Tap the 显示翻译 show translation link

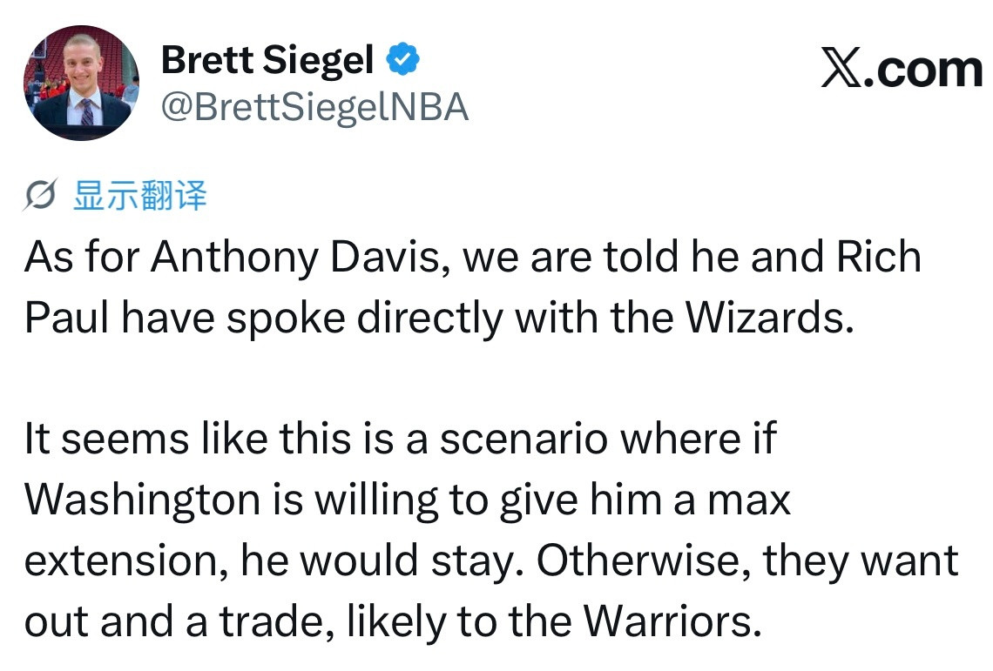point(140,195)
